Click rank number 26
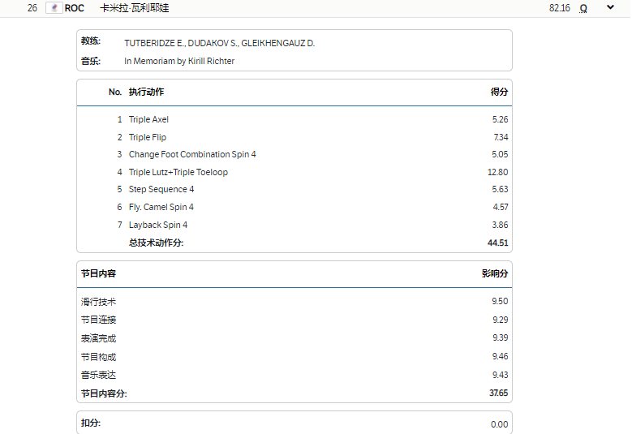This screenshot has width=632, height=434. click(x=32, y=8)
